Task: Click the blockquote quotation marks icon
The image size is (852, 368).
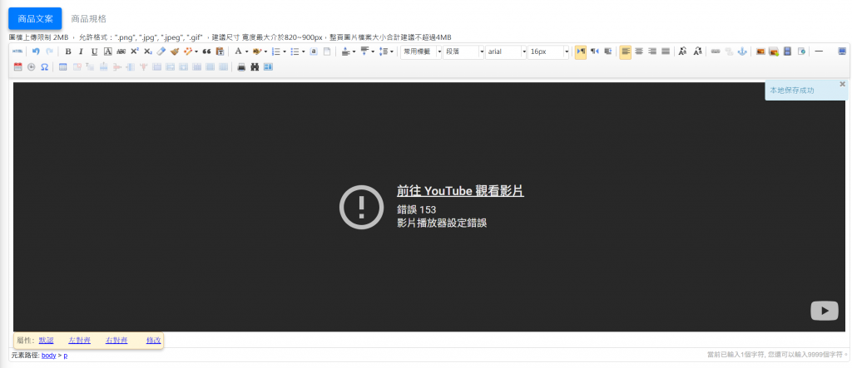Action: click(206, 52)
